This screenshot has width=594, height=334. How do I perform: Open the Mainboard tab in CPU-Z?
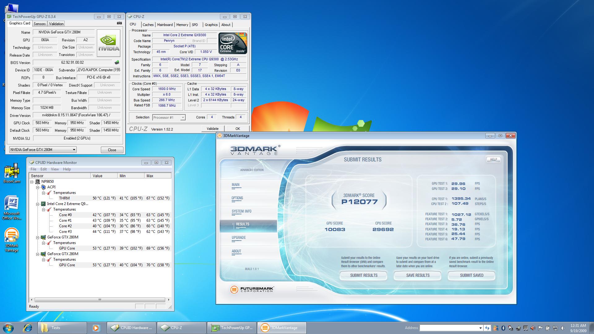click(x=165, y=25)
